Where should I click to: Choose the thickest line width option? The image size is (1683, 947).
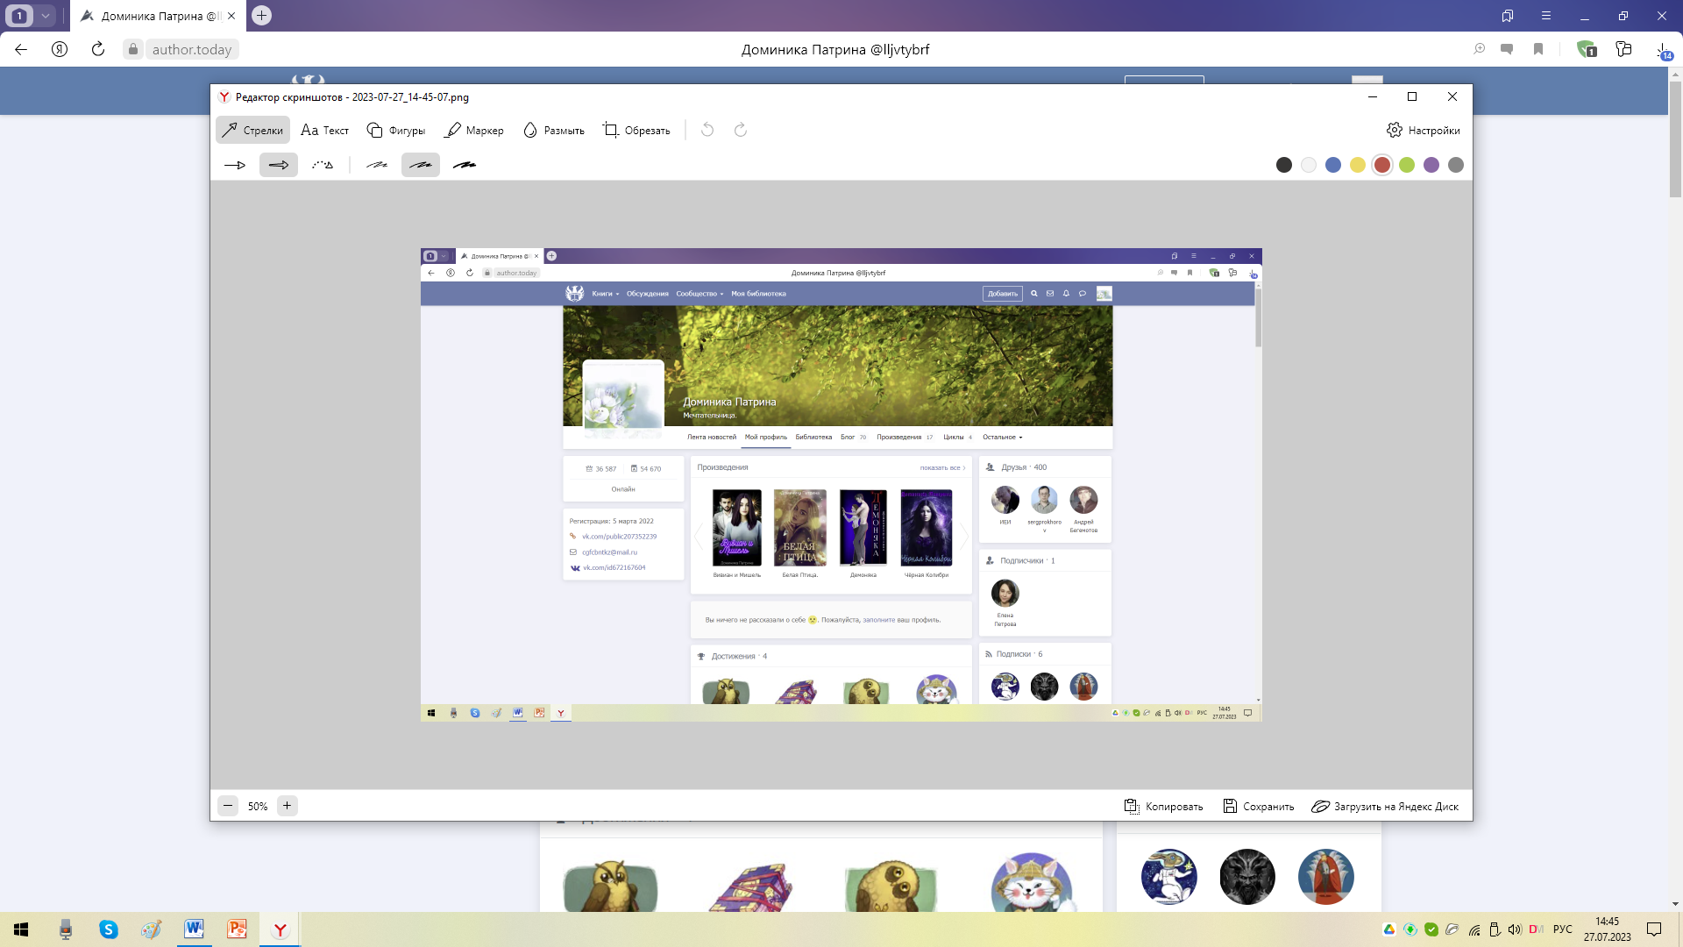(x=465, y=165)
